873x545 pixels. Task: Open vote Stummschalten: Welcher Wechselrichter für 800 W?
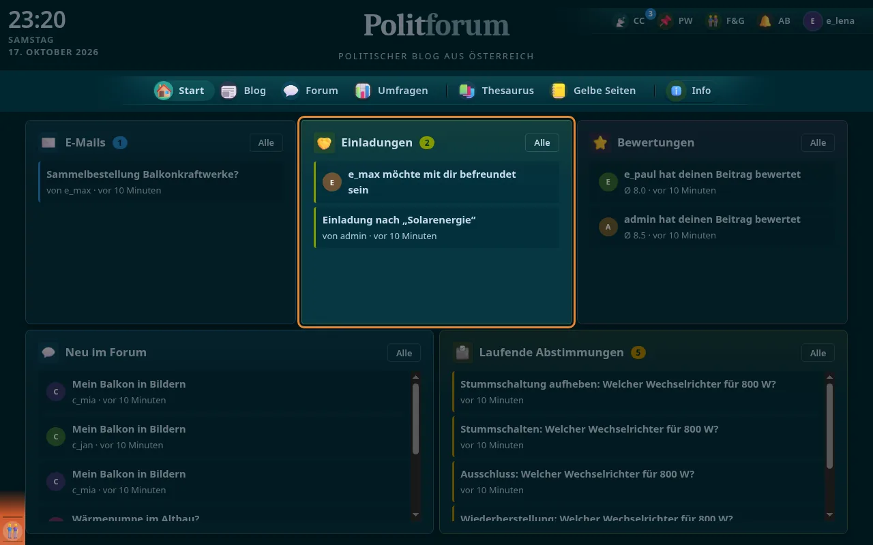[636, 437]
